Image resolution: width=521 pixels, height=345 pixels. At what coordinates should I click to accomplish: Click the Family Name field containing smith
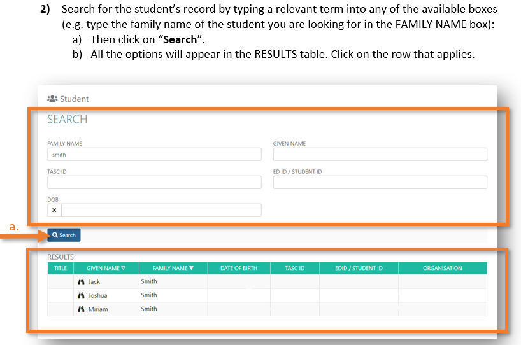point(154,155)
